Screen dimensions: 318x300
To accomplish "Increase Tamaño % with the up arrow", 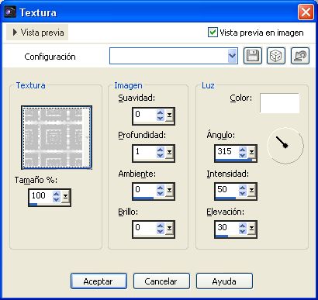I will coord(57,194).
